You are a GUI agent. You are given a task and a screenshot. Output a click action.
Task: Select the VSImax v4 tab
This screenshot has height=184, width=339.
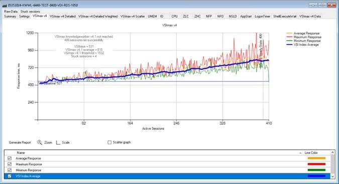40,16
